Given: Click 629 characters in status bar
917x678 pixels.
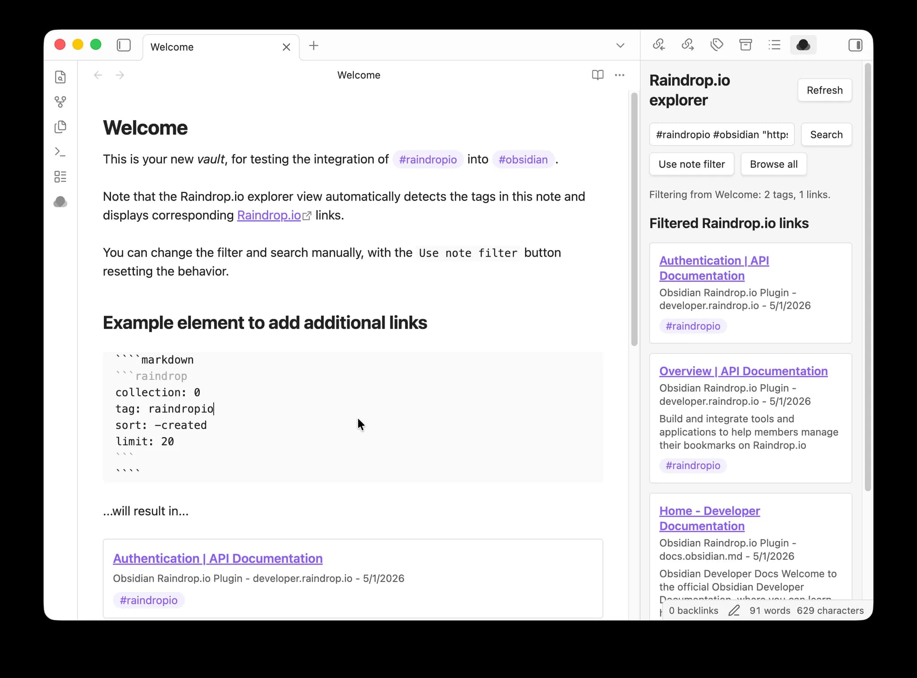Looking at the screenshot, I should [x=830, y=611].
